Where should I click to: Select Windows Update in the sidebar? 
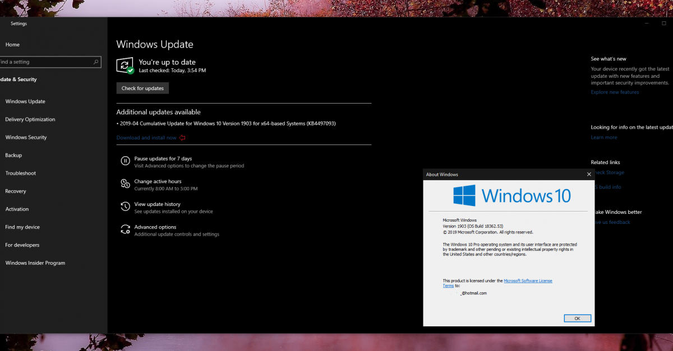tap(25, 101)
